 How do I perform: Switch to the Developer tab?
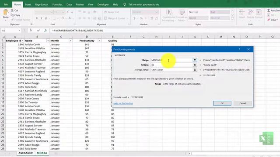[x=103, y=4]
